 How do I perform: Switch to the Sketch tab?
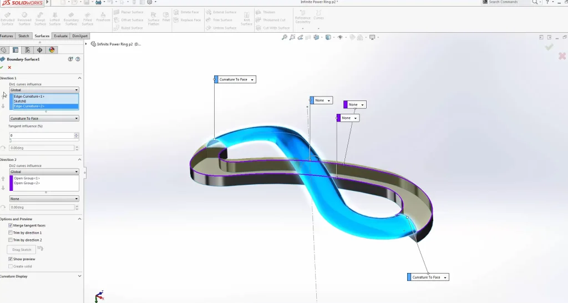coord(24,36)
